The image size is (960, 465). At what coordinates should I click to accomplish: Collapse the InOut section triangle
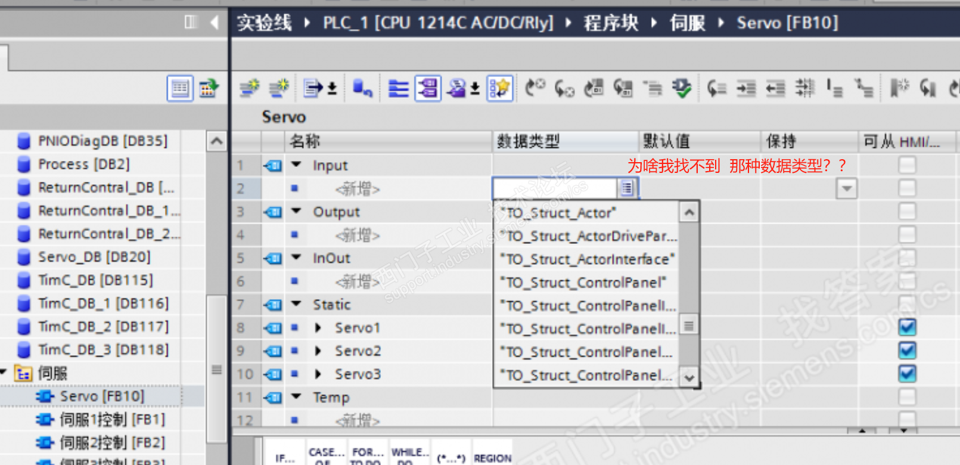click(296, 258)
